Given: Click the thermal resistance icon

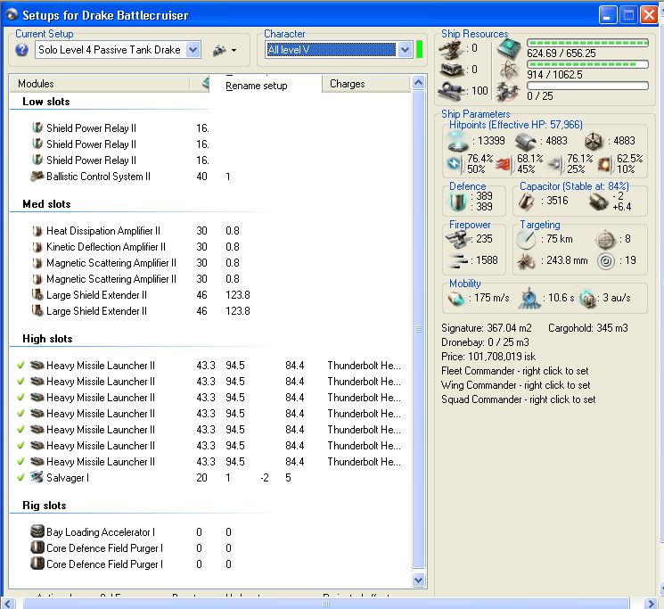Looking at the screenshot, I should [504, 164].
